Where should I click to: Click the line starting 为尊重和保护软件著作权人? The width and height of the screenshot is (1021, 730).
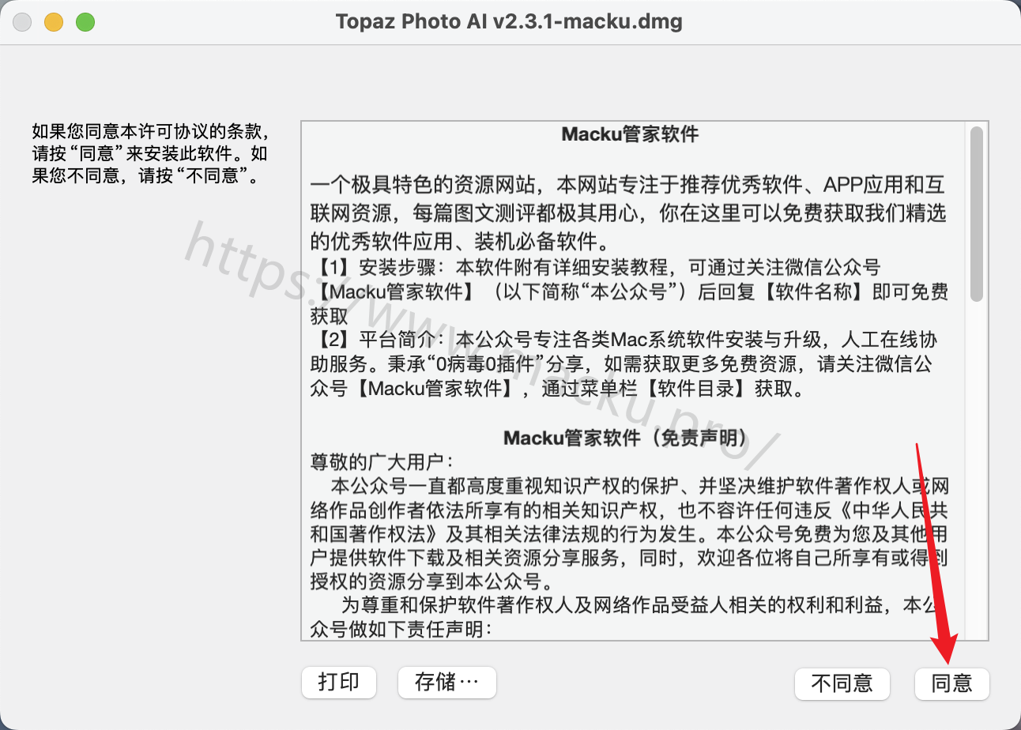(x=639, y=606)
